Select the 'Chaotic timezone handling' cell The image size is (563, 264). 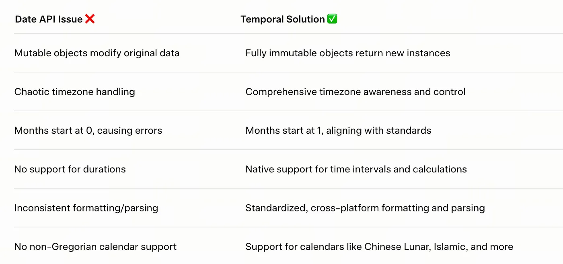(x=75, y=92)
